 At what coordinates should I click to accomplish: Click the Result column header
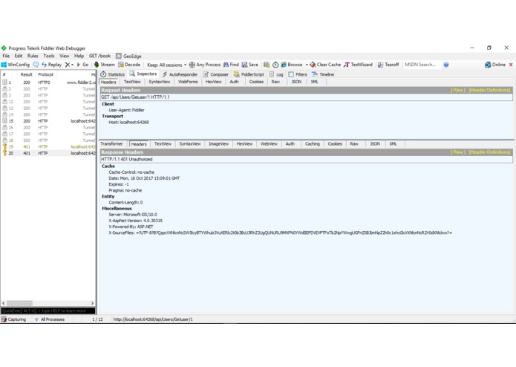[26, 74]
